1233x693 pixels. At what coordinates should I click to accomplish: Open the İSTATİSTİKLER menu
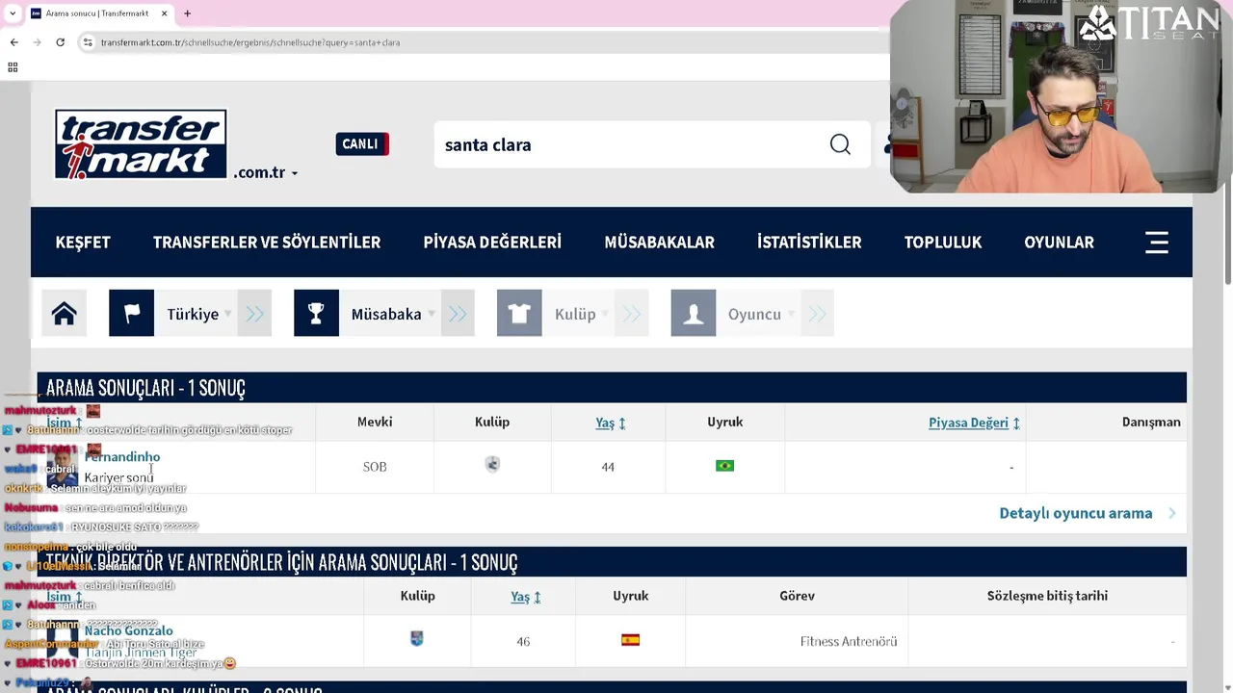(x=809, y=243)
